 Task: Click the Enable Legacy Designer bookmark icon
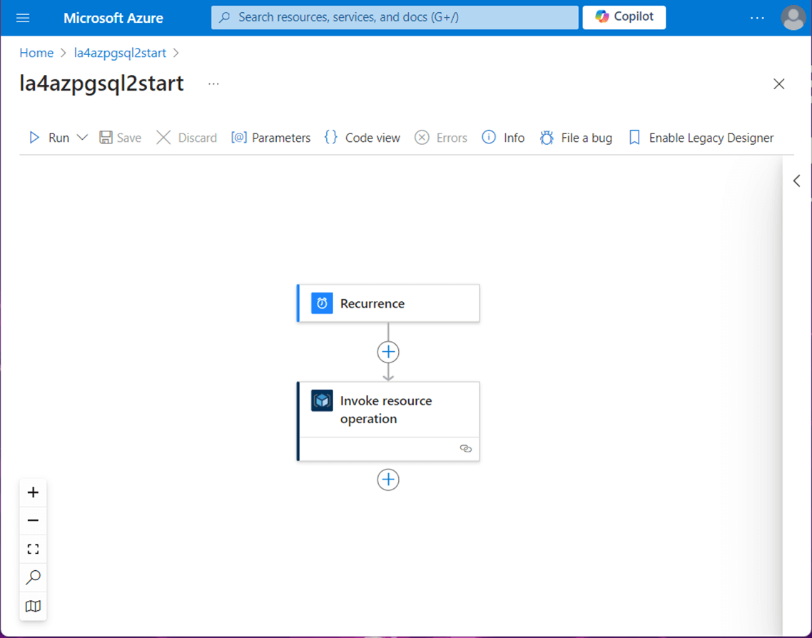[x=634, y=137]
